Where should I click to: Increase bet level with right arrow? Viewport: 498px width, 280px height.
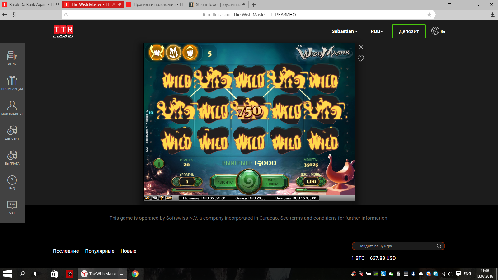point(198,181)
